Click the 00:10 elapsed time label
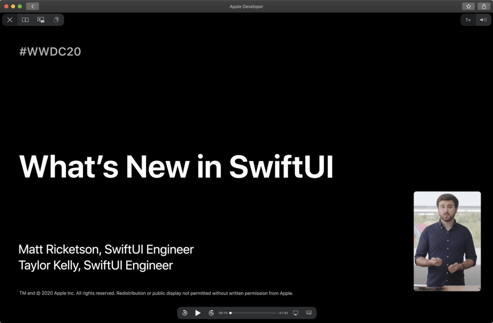 point(223,313)
